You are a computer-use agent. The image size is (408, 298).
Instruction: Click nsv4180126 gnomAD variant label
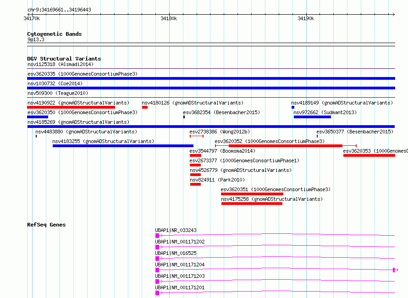click(193, 103)
